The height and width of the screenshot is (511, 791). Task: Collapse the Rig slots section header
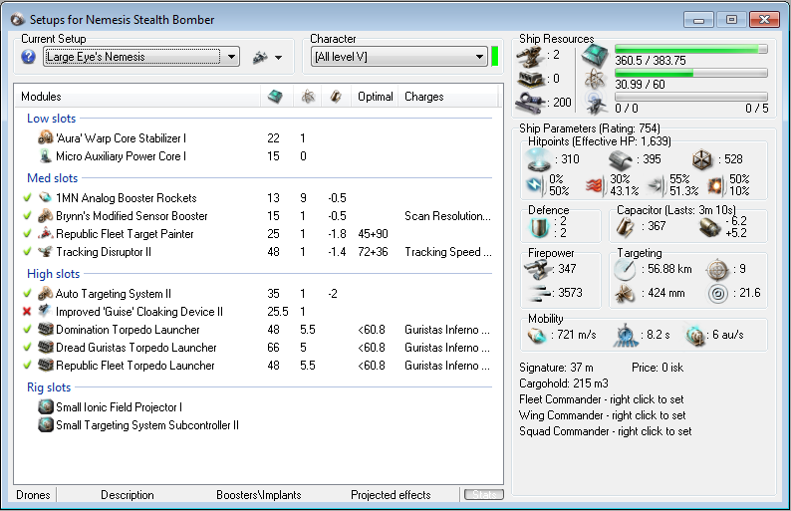click(x=49, y=387)
